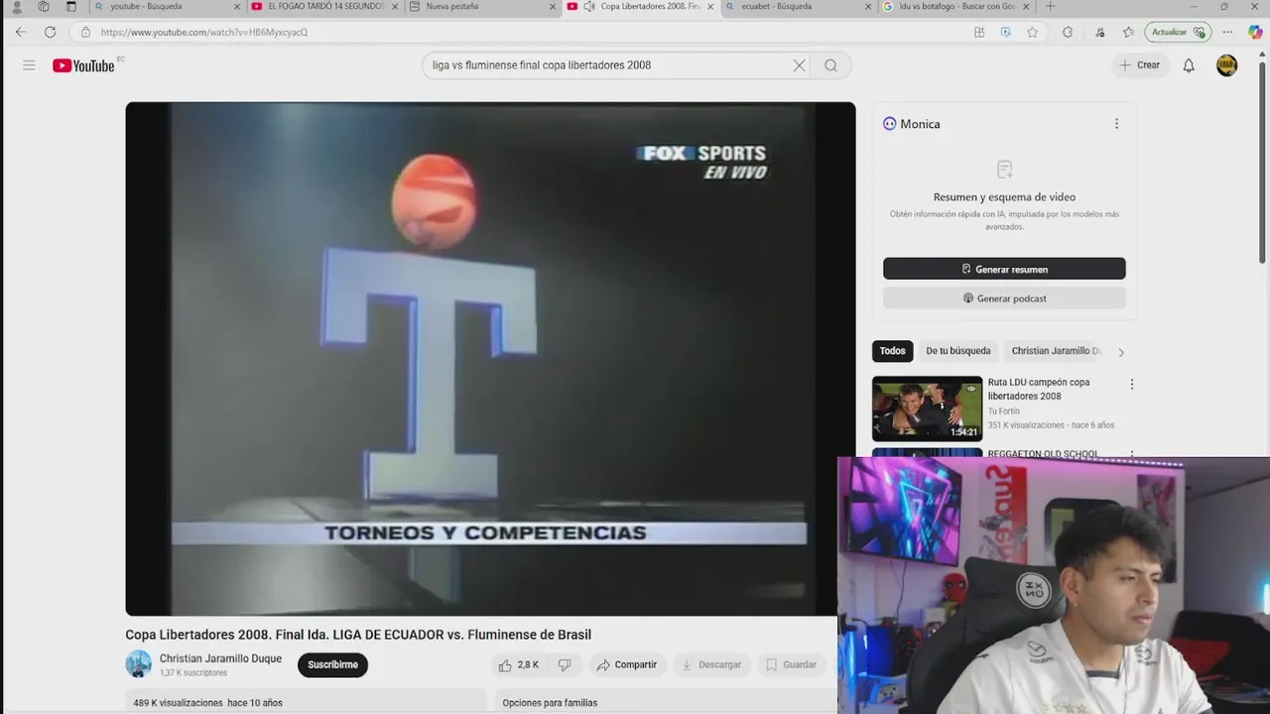The image size is (1270, 714).
Task: Reload the page with the refresh icon
Action: tap(50, 32)
